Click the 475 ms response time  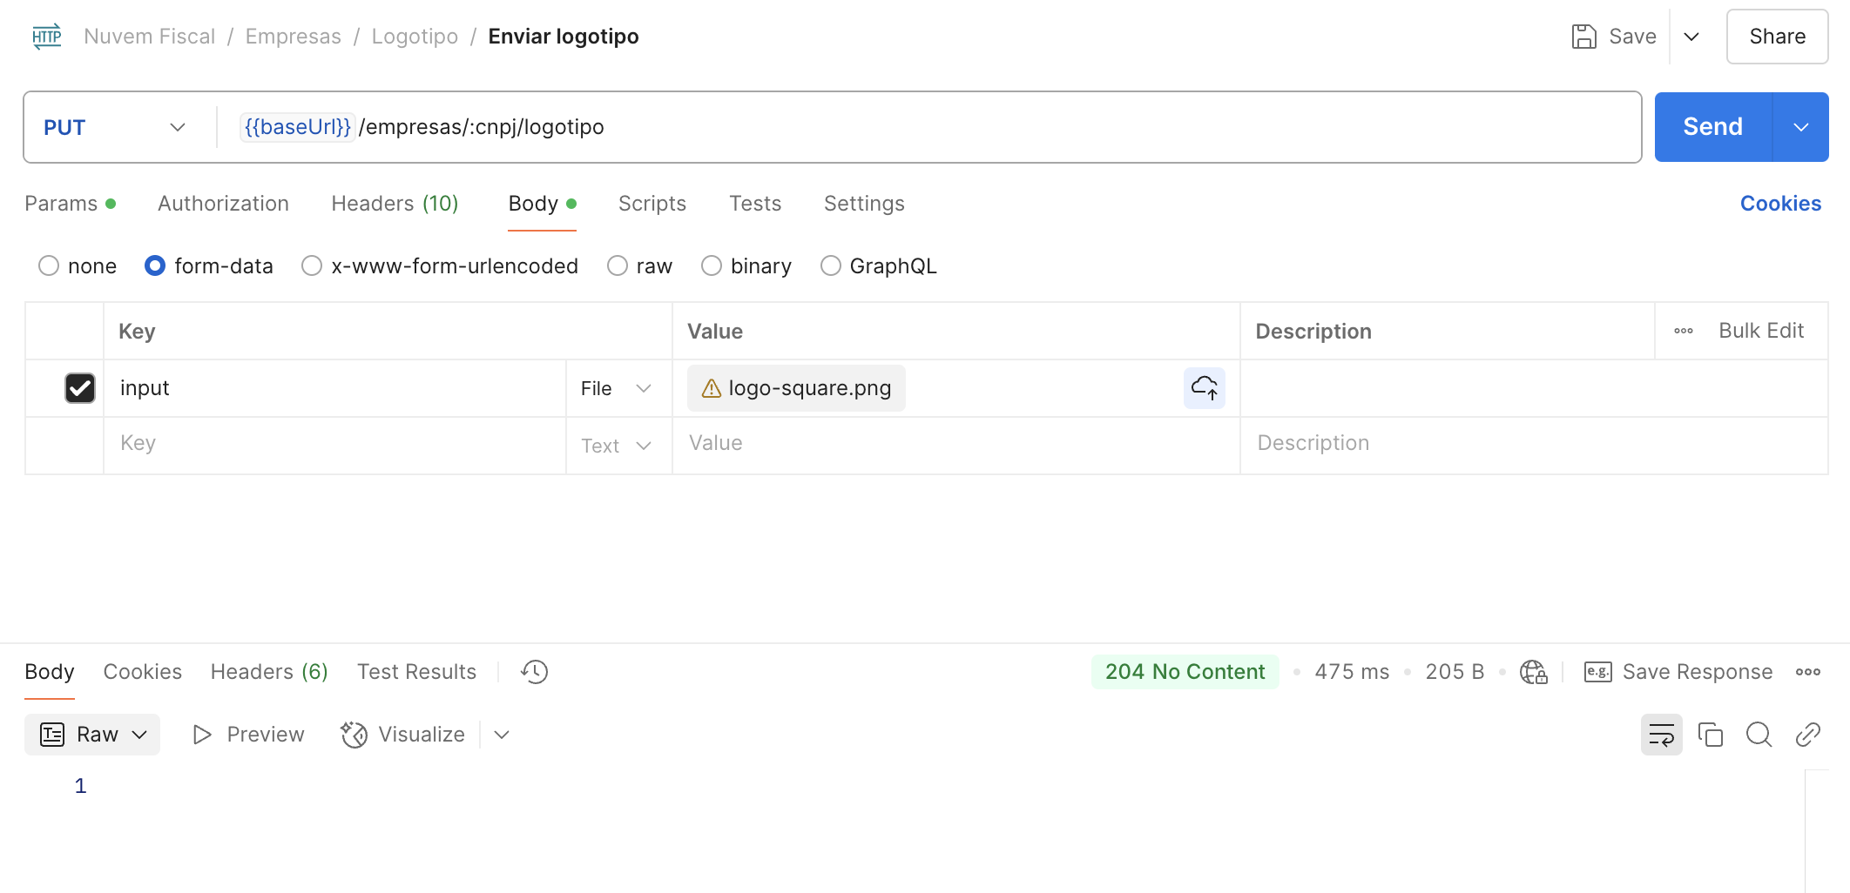click(x=1352, y=672)
